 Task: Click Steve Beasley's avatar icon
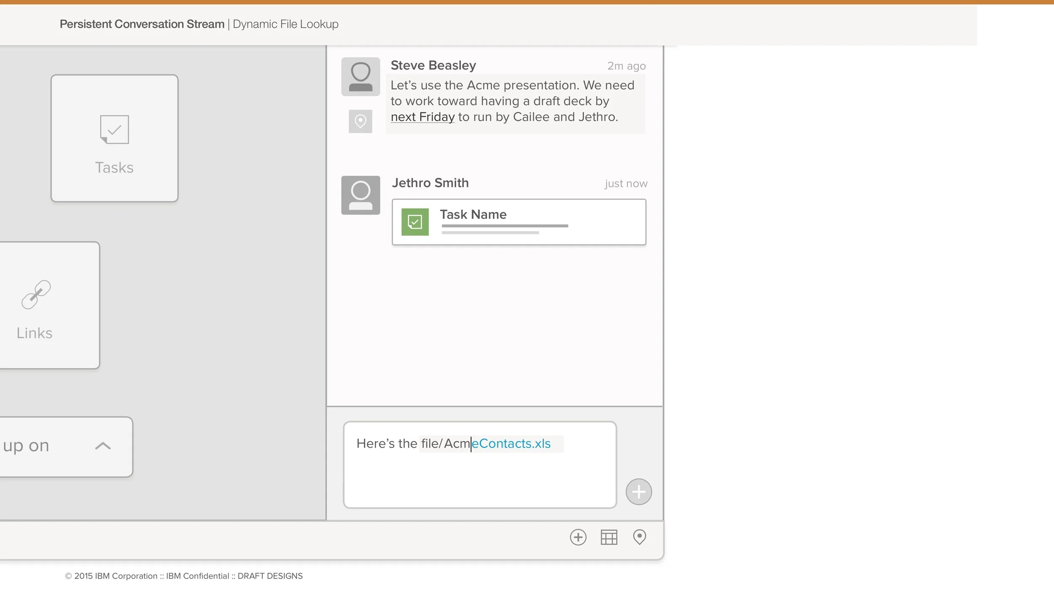click(360, 77)
